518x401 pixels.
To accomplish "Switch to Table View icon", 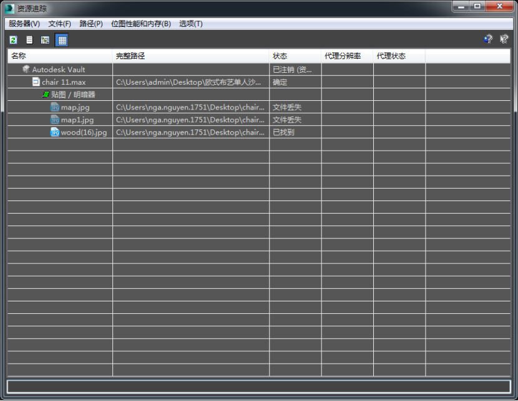I will tap(62, 40).
